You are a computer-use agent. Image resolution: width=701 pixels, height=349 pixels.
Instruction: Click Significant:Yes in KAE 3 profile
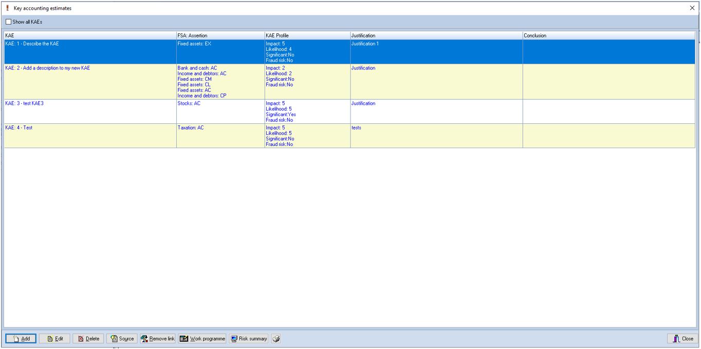point(281,115)
